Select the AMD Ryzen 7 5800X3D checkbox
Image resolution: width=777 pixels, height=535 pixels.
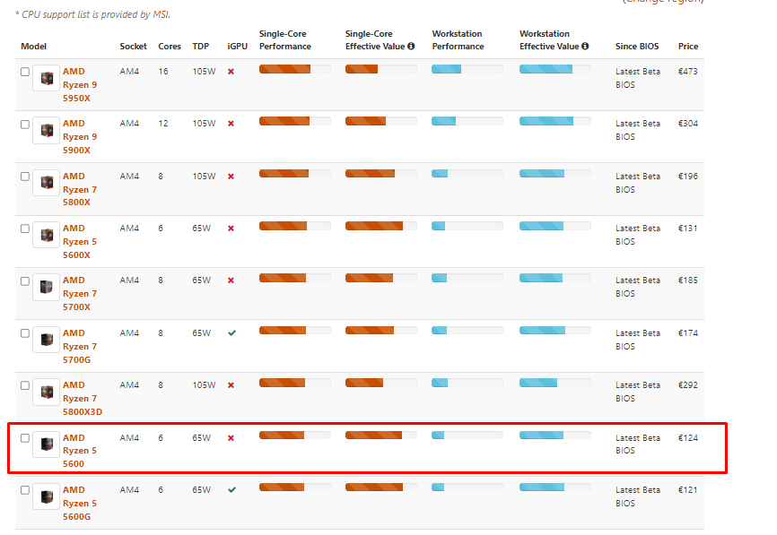click(25, 385)
